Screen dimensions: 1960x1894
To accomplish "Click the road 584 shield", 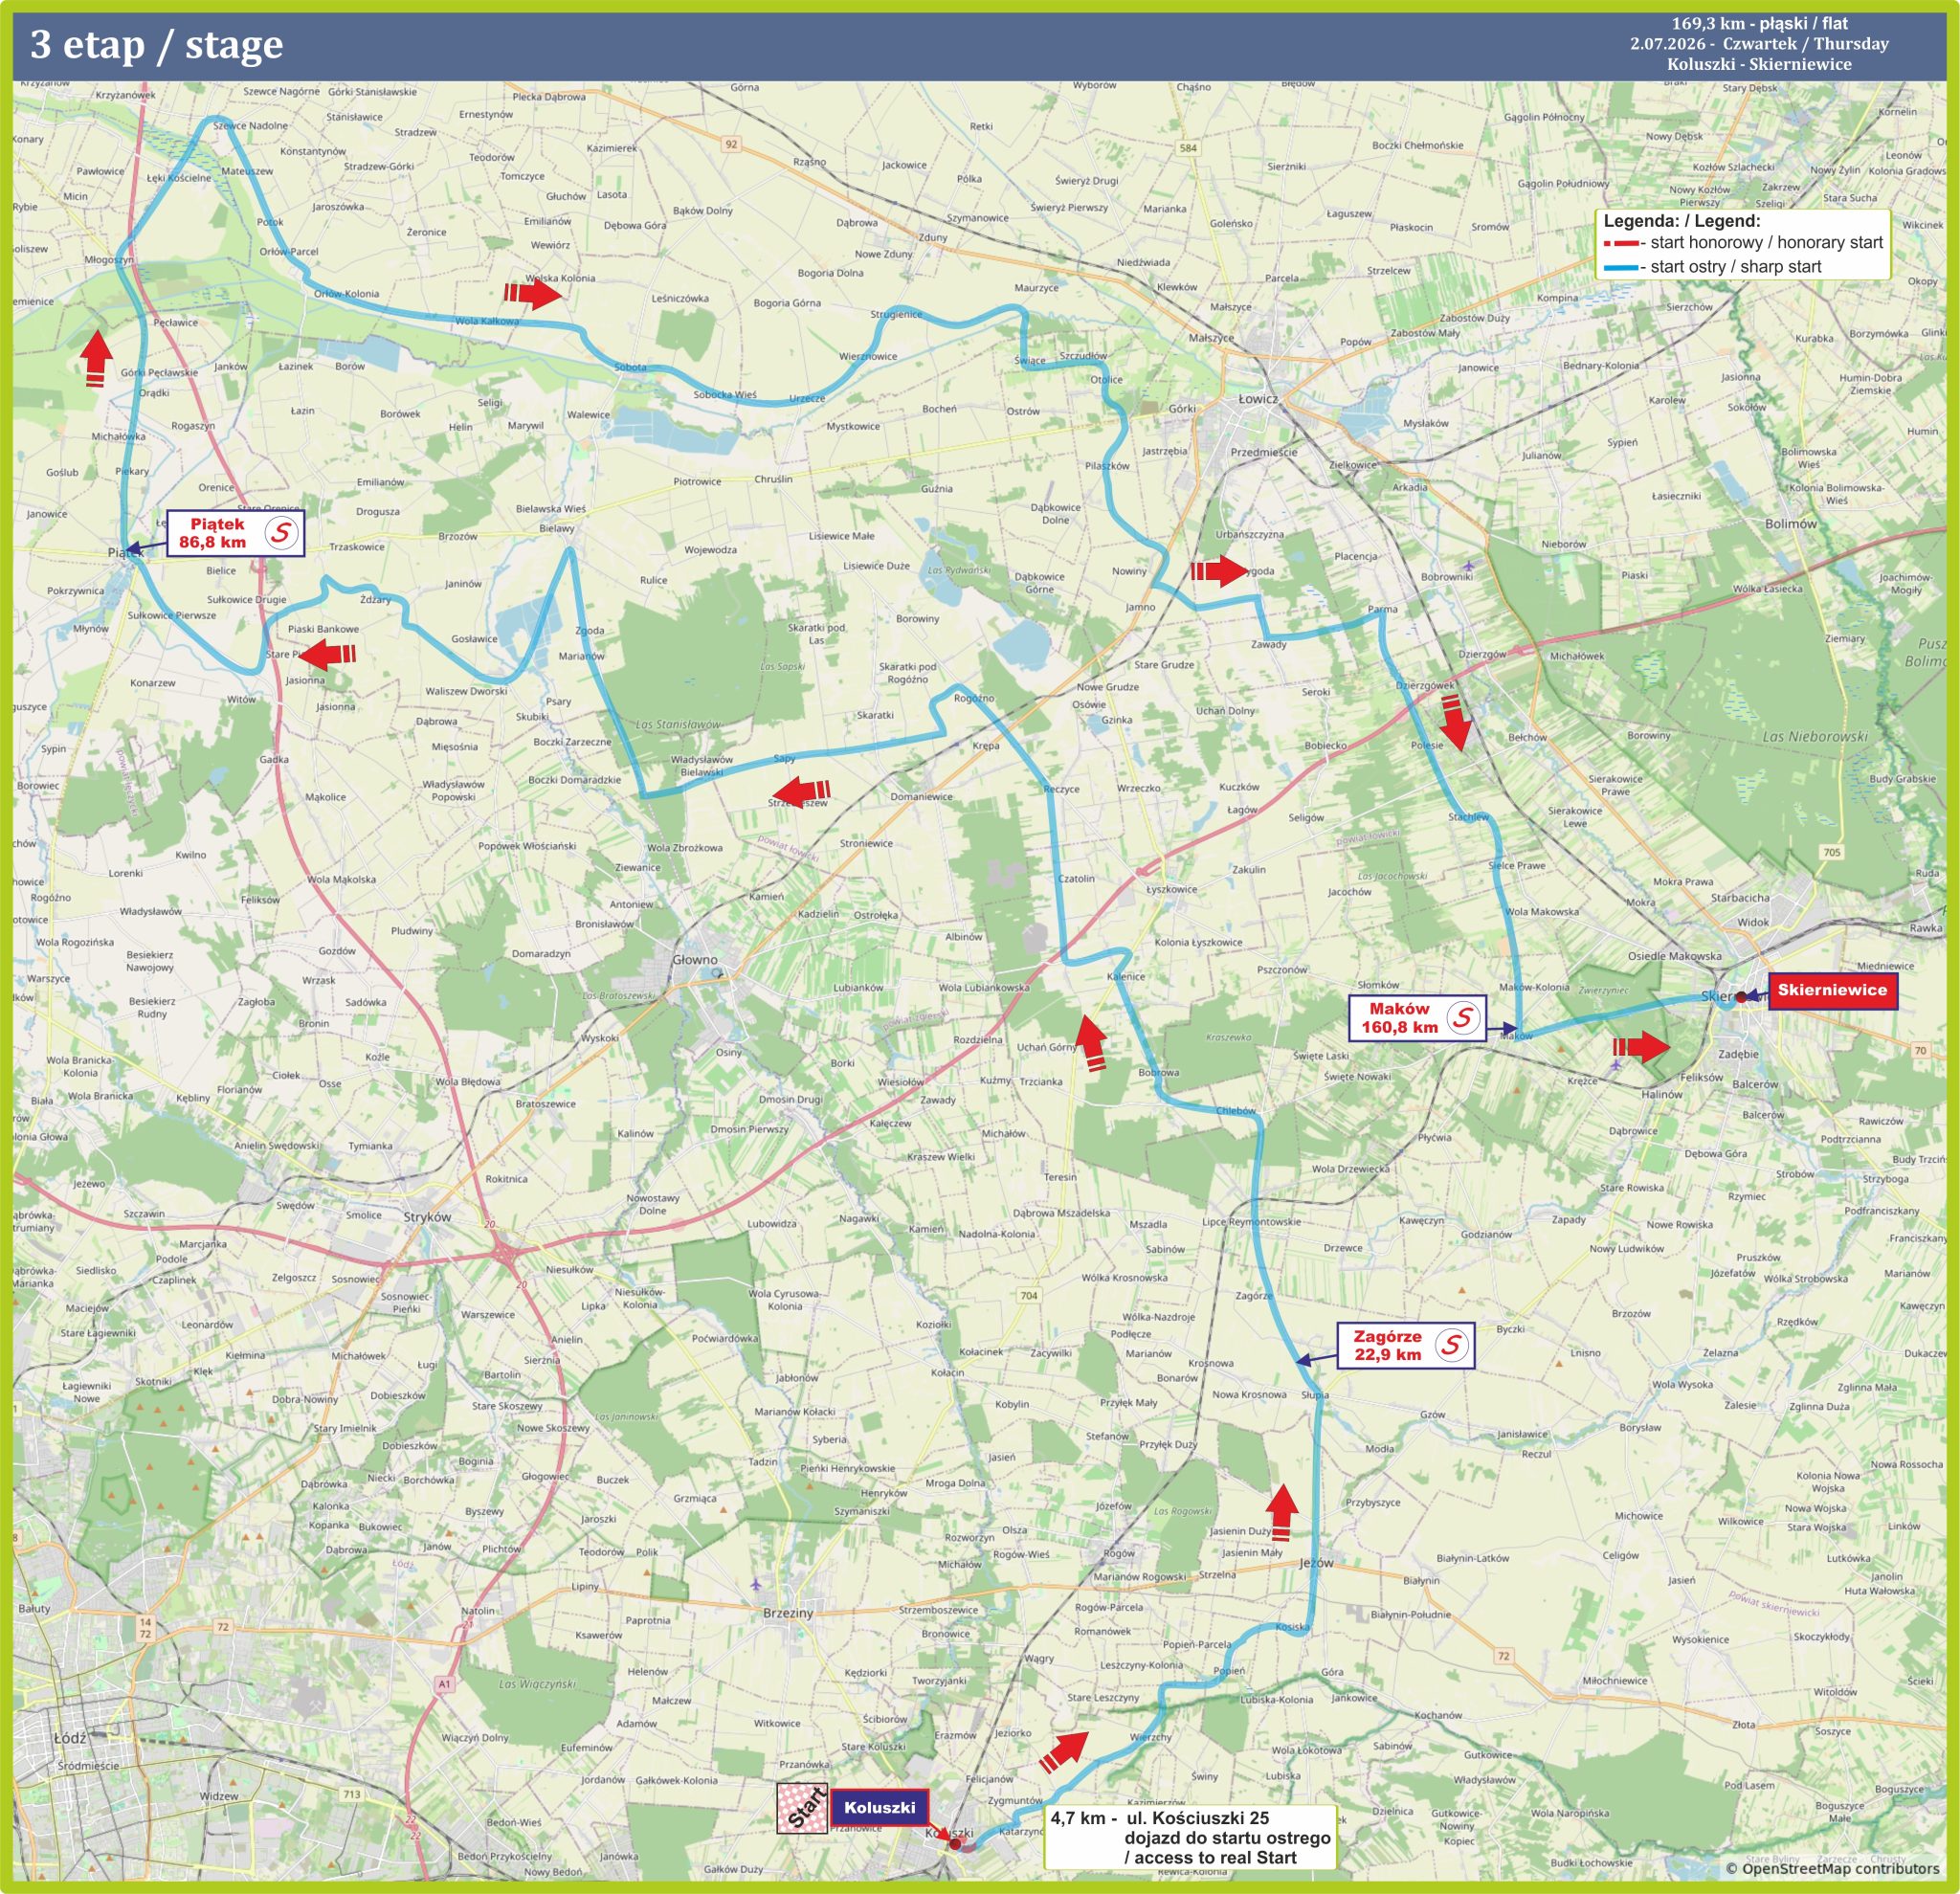I will (x=1187, y=148).
